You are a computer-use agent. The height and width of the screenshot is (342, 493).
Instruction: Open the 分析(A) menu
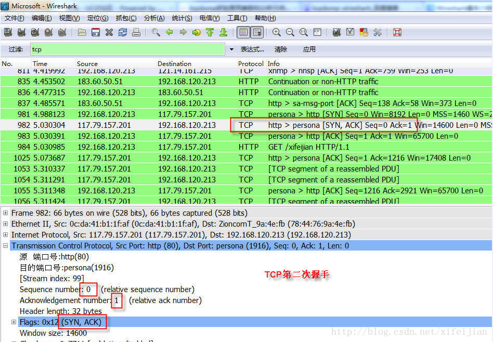click(154, 18)
